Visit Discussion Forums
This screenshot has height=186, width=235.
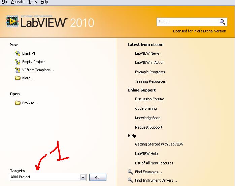point(150,99)
